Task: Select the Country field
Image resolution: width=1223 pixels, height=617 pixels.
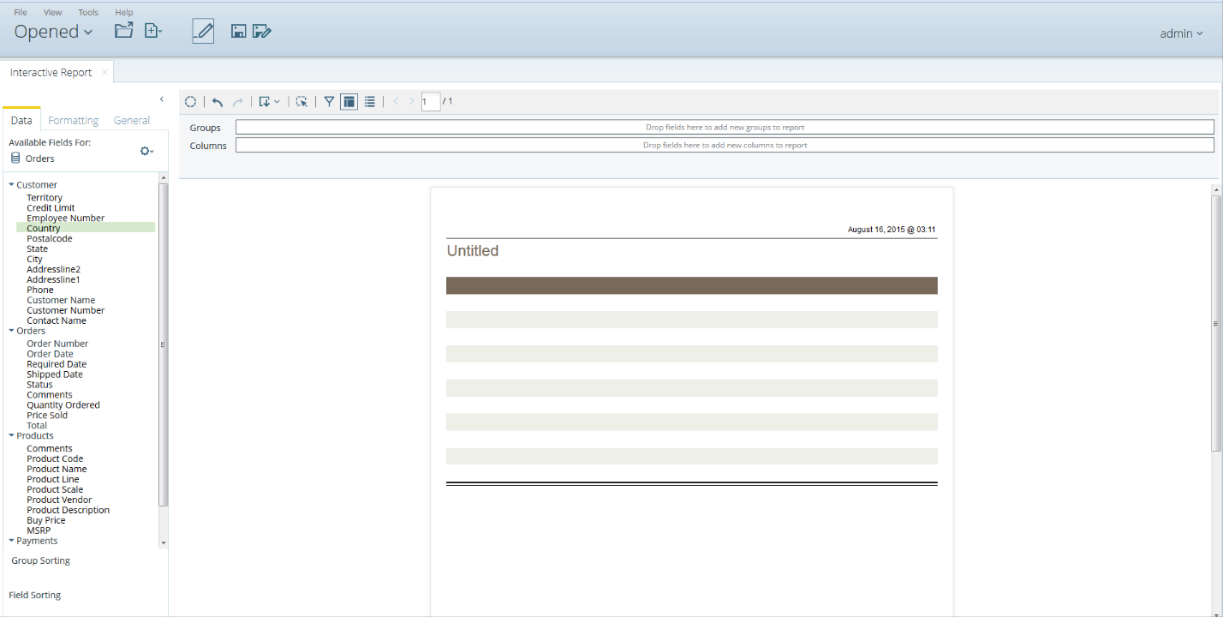Action: pos(44,228)
